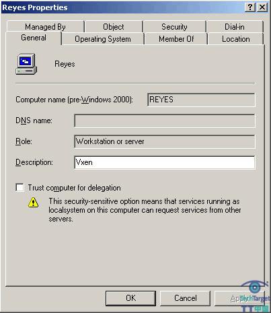Enable Trust computer for delegation checkbox
Image resolution: width=271 pixels, height=313 pixels.
(20, 188)
